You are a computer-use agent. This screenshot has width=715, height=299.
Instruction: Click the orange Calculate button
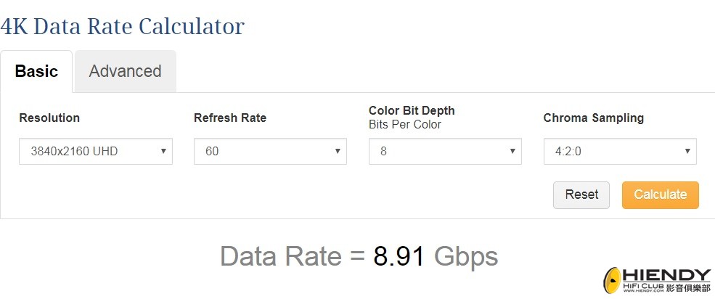[661, 195]
